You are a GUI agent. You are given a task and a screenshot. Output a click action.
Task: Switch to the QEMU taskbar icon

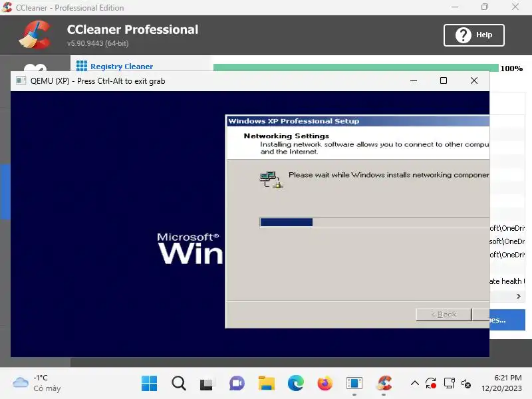(x=354, y=384)
